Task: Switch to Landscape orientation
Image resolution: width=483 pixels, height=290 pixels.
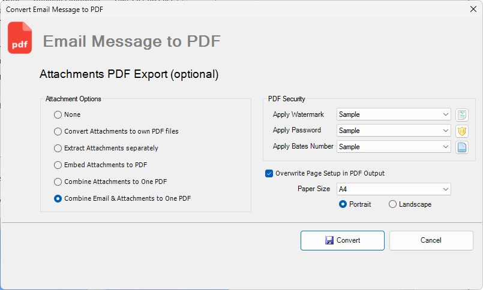Action: click(x=392, y=204)
